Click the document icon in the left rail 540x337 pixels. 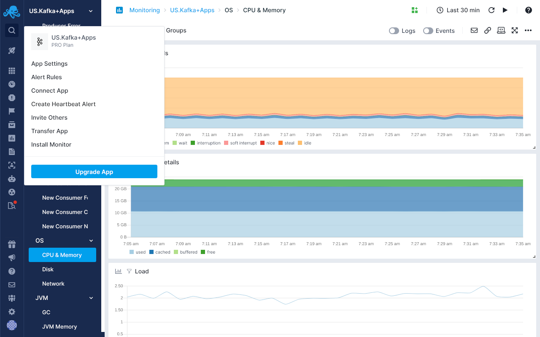[x=12, y=152]
